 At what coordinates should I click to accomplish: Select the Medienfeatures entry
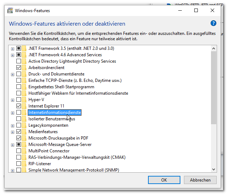43,132
